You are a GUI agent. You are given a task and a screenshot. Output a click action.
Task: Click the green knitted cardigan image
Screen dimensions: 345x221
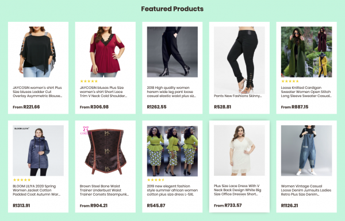[x=306, y=52]
